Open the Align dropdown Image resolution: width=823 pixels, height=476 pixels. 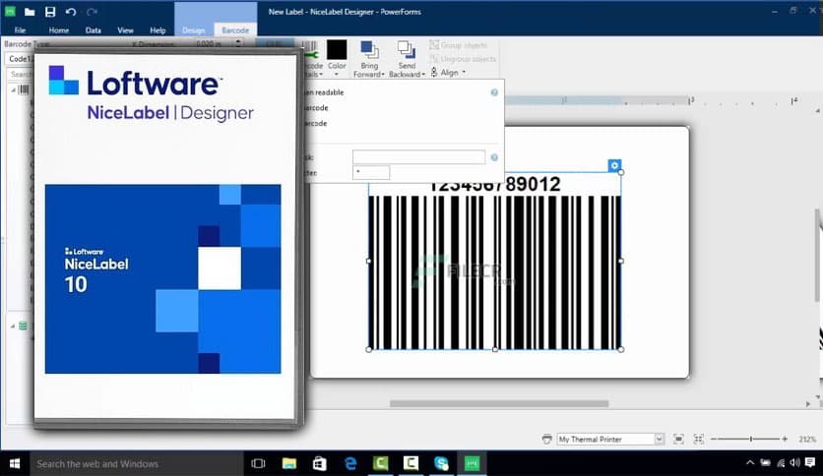448,73
